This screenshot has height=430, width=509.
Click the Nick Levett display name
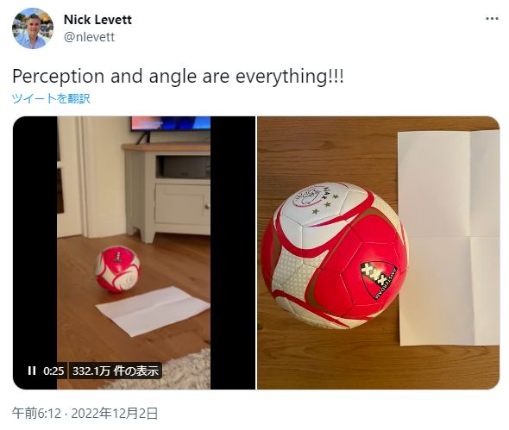(97, 20)
